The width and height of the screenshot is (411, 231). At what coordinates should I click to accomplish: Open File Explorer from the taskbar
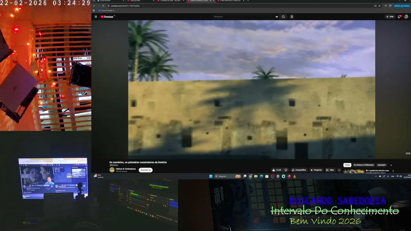(x=256, y=176)
